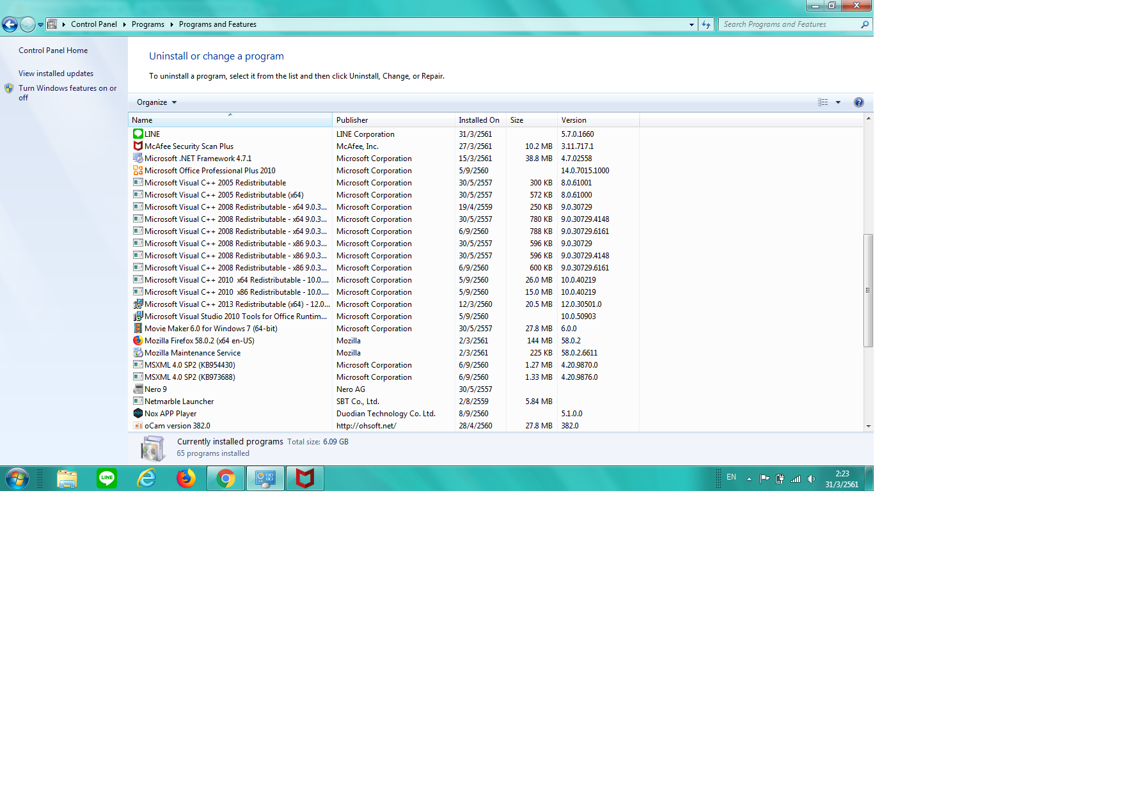Sort the list by Installed On column
The image size is (1141, 798).
tap(480, 120)
